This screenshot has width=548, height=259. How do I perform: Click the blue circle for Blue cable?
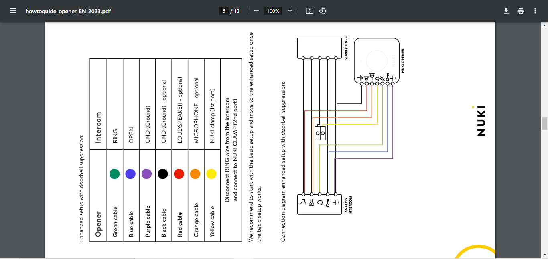coord(130,174)
